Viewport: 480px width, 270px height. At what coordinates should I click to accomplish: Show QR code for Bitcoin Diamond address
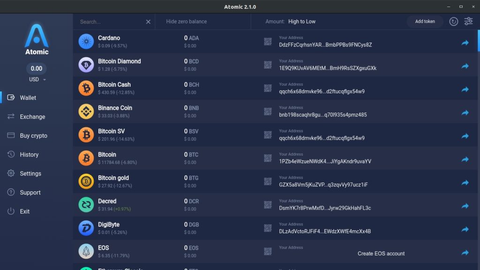[x=268, y=65]
